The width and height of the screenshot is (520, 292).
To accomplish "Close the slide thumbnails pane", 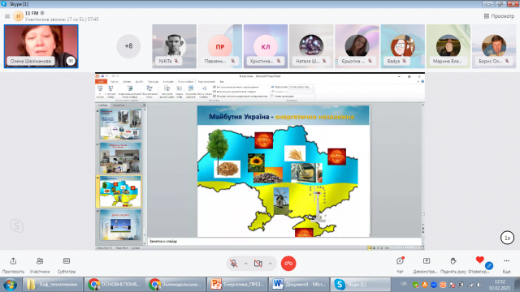I will [x=144, y=105].
